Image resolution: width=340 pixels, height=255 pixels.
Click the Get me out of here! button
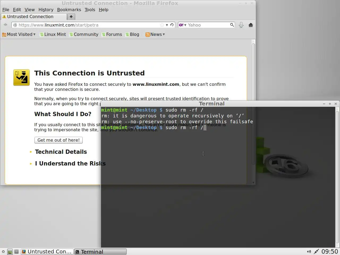coord(58,140)
